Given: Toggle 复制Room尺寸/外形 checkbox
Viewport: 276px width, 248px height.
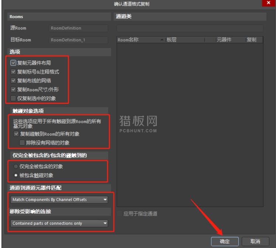Looking at the screenshot, I should pos(14,89).
